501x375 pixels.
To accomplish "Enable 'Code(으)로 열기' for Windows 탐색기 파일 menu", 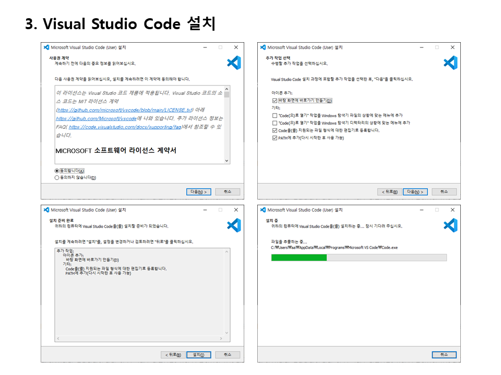I will pyautogui.click(x=275, y=116).
